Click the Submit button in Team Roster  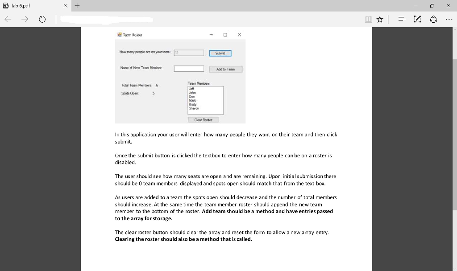(220, 53)
